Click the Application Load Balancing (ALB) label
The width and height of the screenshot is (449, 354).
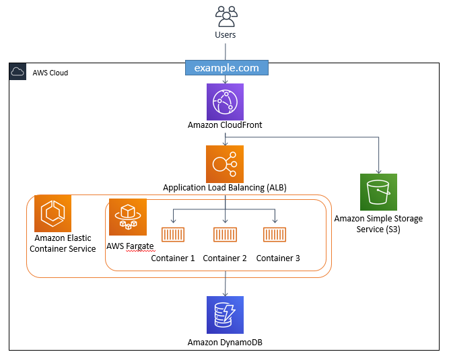225,188
